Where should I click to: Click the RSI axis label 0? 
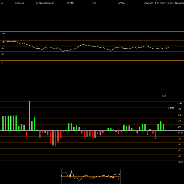[x=2, y=63]
